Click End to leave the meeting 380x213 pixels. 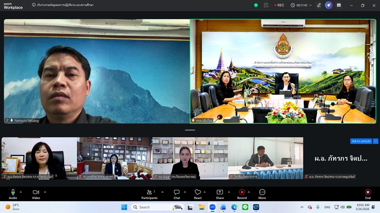tap(368, 194)
